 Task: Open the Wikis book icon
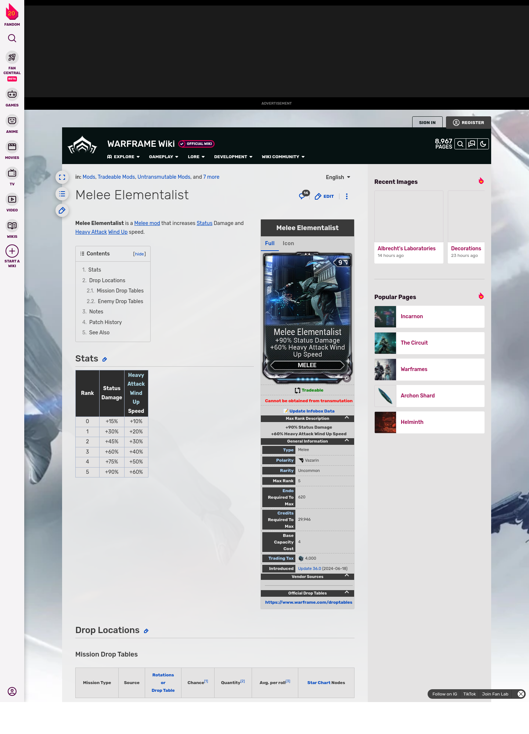[x=12, y=226]
